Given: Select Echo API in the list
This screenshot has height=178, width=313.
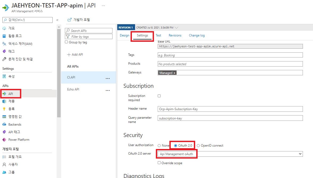Looking at the screenshot, I should 89,89.
